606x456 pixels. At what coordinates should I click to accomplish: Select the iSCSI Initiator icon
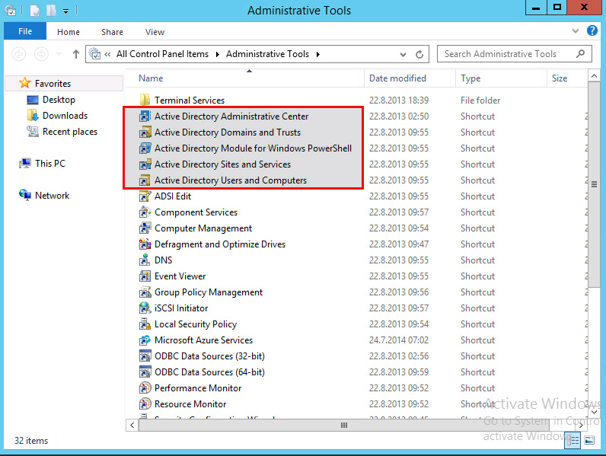tap(145, 308)
